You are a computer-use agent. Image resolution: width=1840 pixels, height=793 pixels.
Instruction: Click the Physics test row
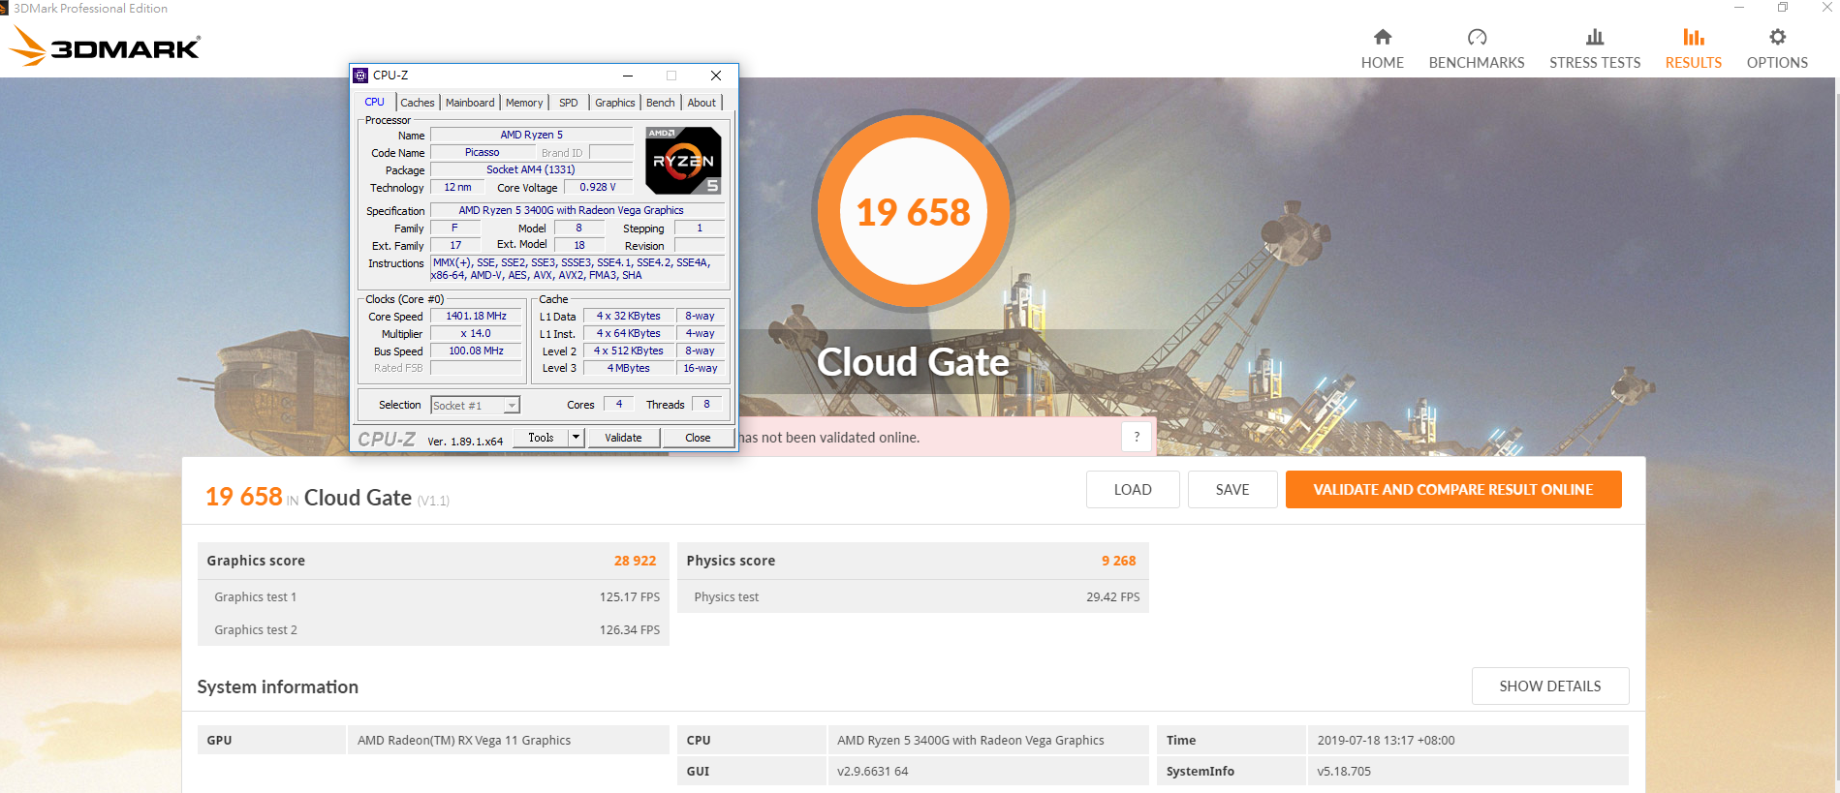click(913, 597)
